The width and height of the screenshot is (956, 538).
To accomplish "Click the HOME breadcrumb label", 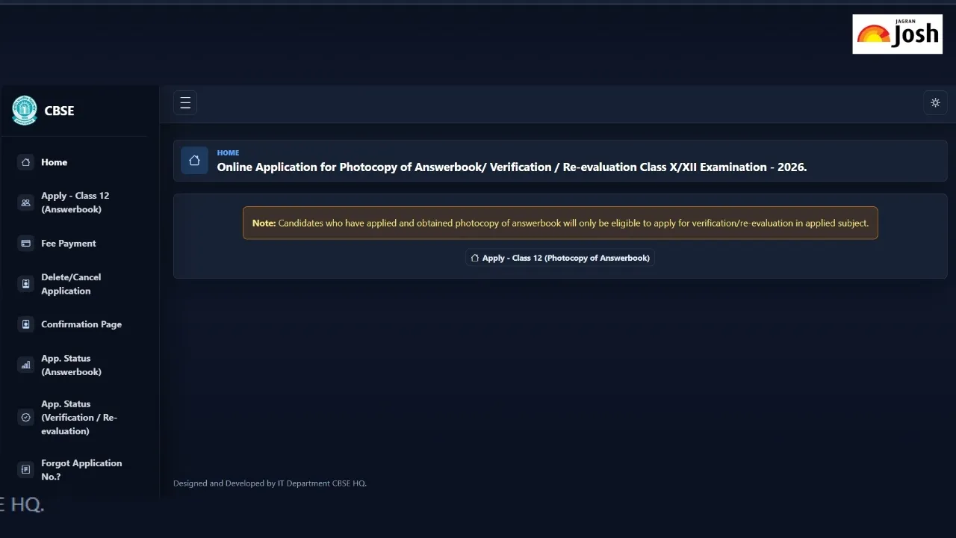I will click(x=228, y=152).
